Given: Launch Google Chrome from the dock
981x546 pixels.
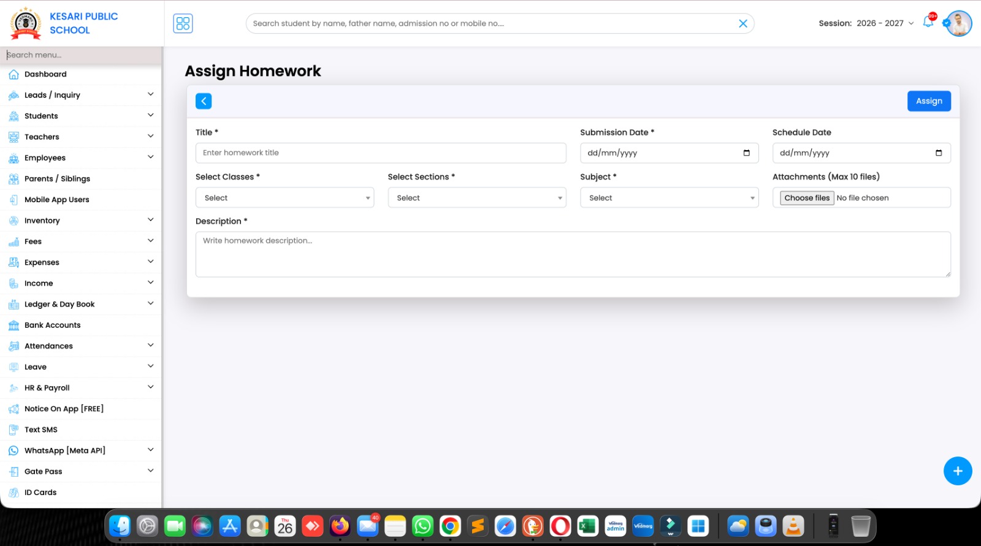Looking at the screenshot, I should [450, 526].
